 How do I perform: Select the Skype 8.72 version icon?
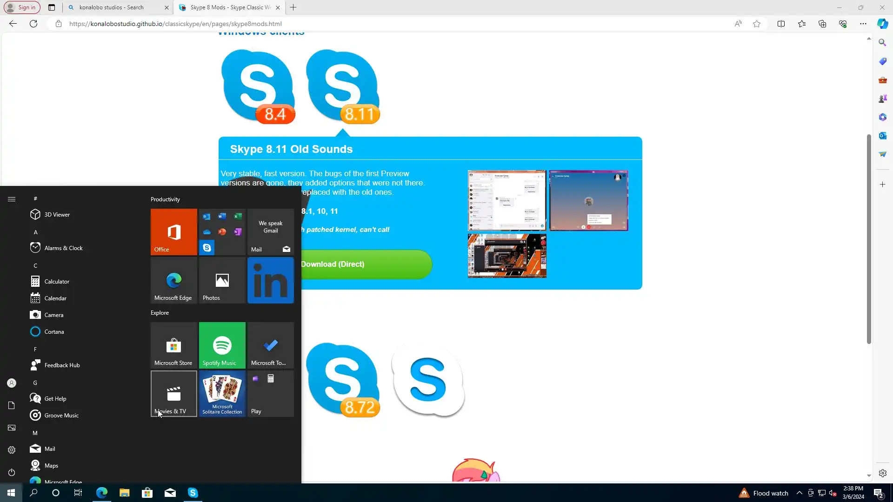pos(342,379)
